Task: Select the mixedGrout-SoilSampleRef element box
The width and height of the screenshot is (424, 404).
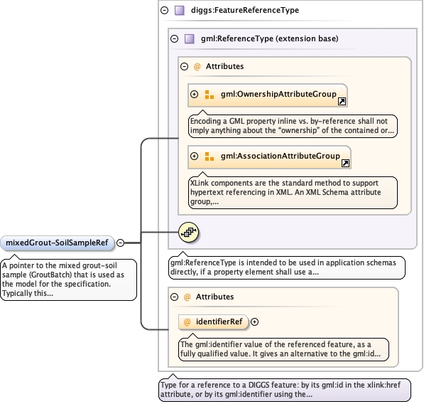Action: click(x=58, y=243)
